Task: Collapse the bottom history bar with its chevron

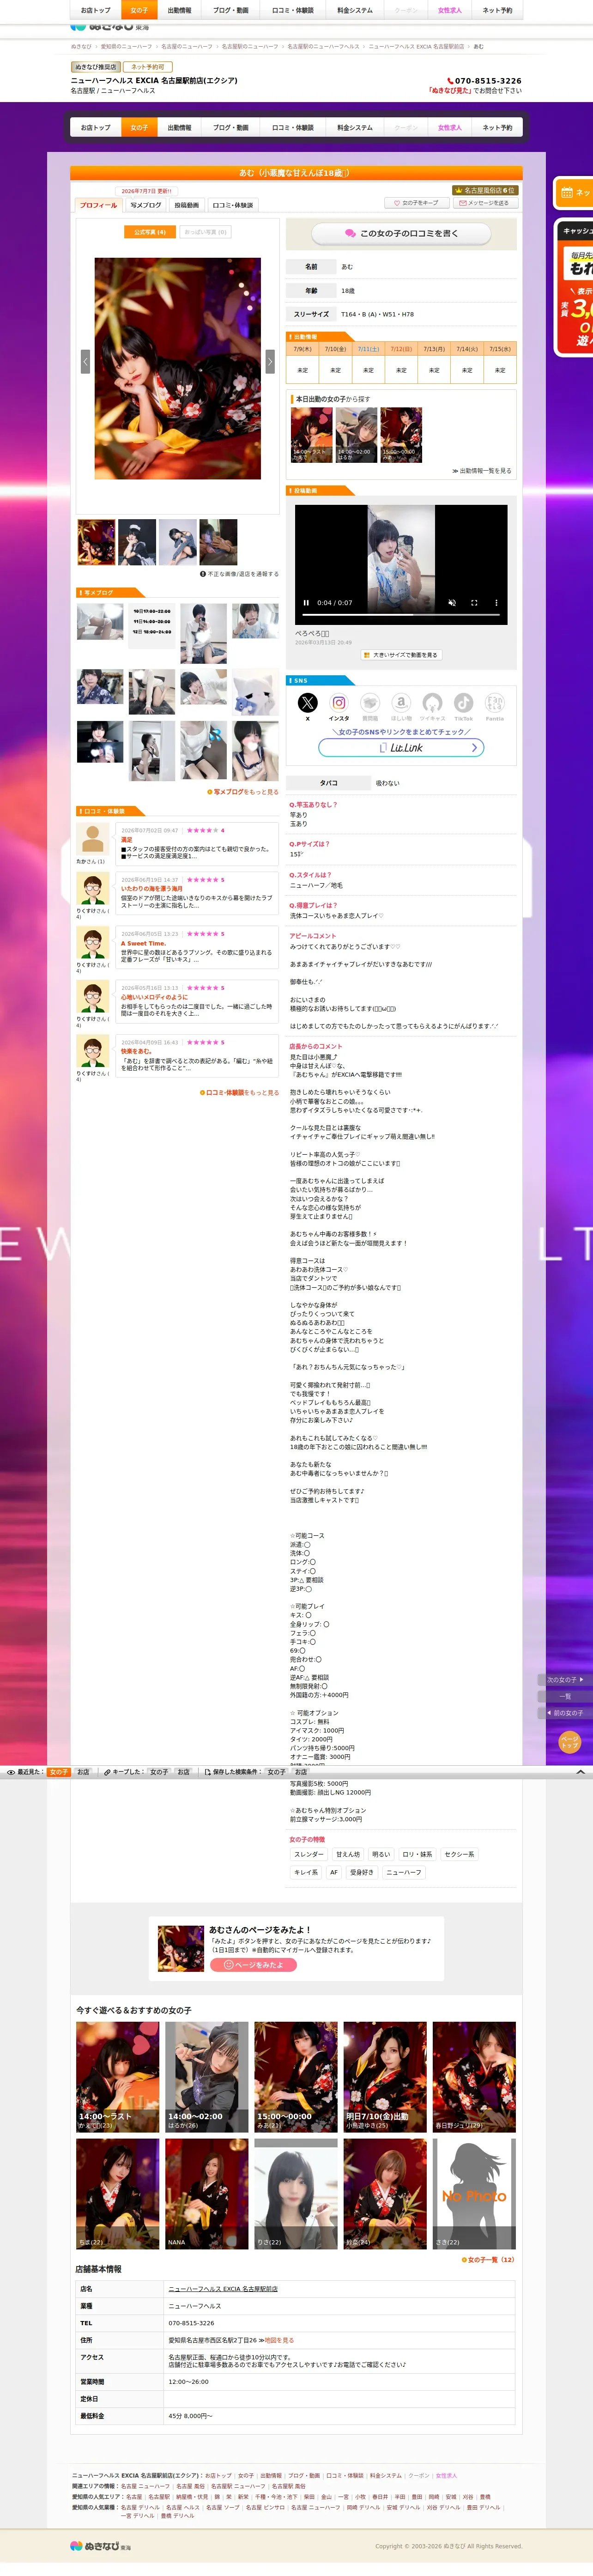Action: pos(581,1772)
